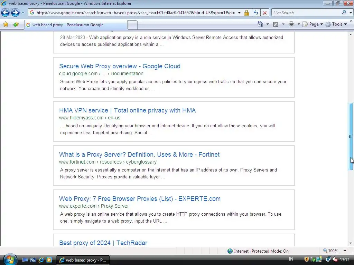Click the '28 Mar 2023' date text
Image resolution: width=354 pixels, height=265 pixels.
pos(73,37)
